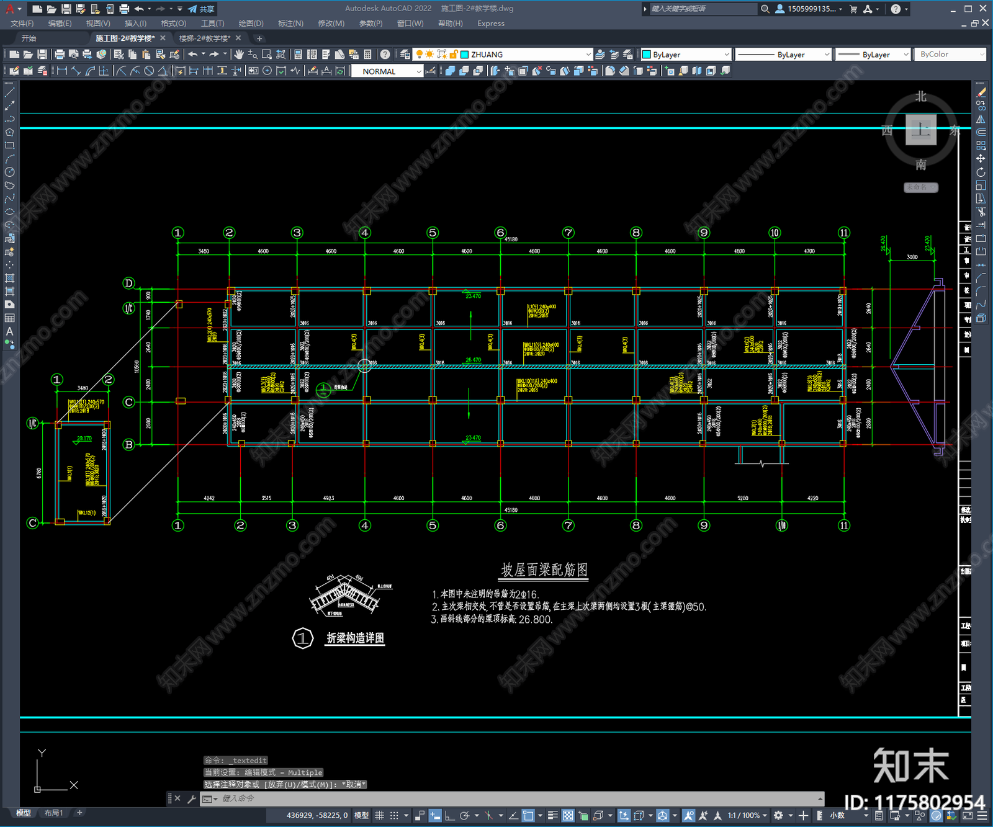Toggle snap mode in status bar
Screen dimensions: 993x827
click(x=394, y=815)
